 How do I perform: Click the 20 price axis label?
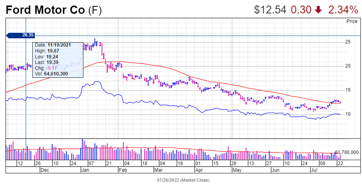point(348,66)
